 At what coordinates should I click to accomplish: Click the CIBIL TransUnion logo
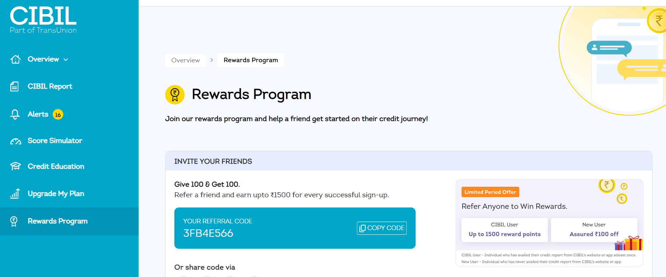43,20
